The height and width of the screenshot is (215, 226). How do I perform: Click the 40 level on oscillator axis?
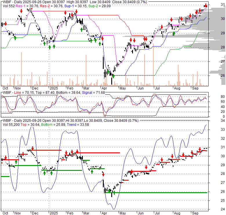[223, 107]
